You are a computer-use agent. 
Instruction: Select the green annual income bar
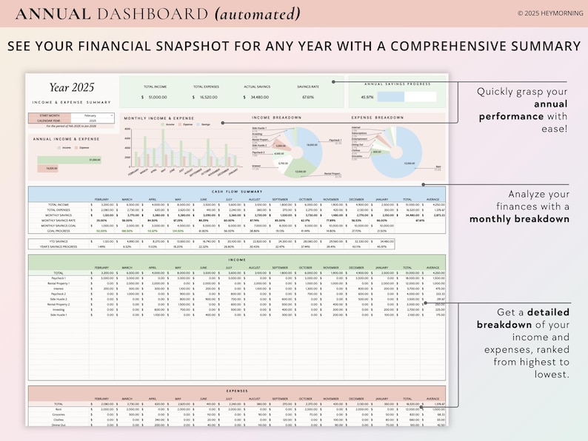point(70,160)
